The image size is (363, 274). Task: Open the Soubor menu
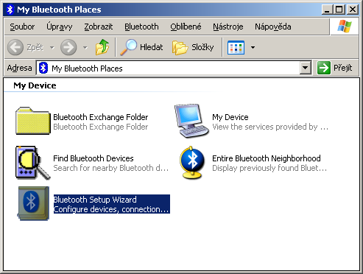(22, 27)
